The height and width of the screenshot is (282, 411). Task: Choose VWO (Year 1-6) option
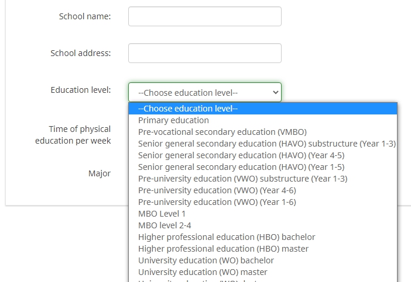coord(217,202)
